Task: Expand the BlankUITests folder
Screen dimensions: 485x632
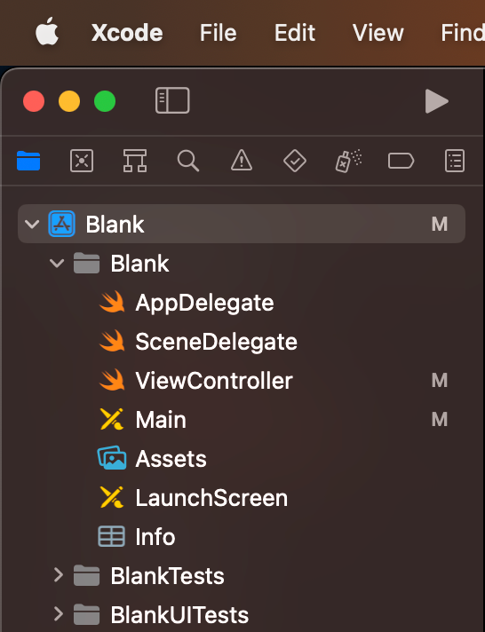Action: 59,614
